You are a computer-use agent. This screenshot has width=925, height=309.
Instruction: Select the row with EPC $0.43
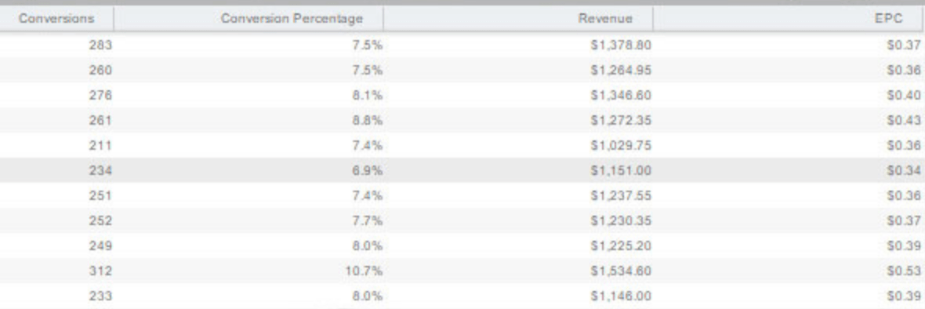[462, 120]
